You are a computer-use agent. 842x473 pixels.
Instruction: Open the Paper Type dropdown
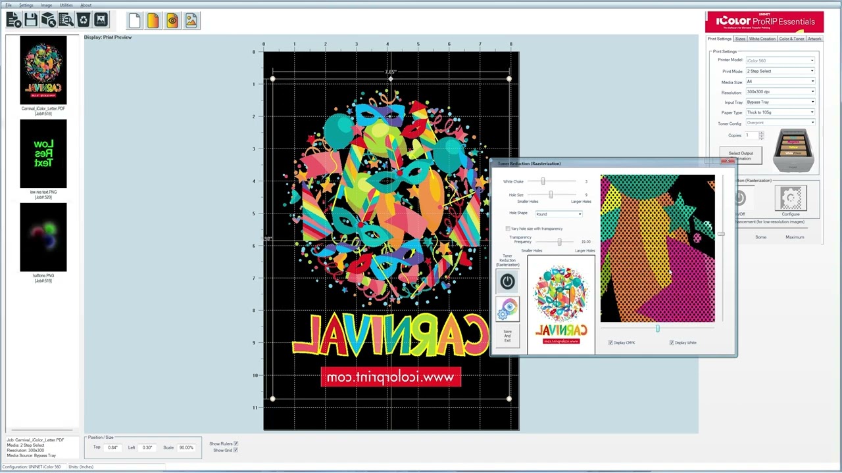pos(780,112)
